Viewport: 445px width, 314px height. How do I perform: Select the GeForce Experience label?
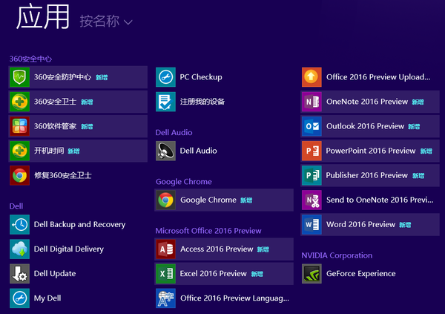click(x=361, y=274)
